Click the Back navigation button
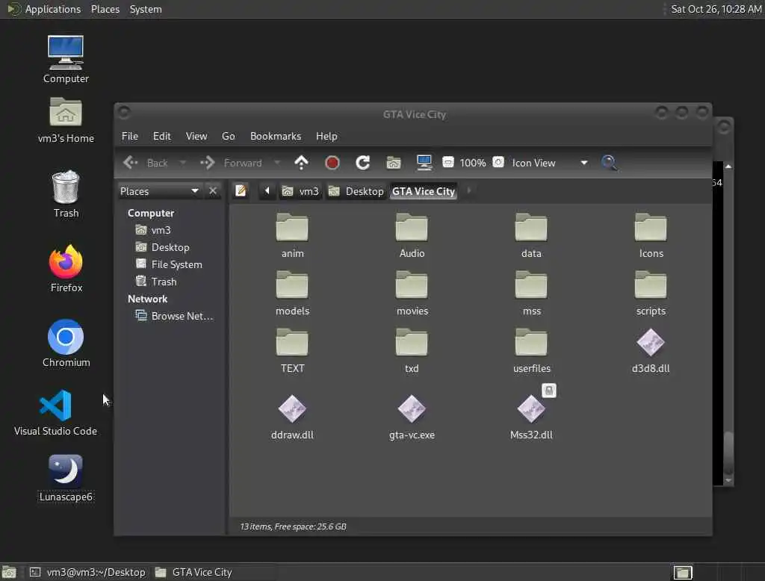This screenshot has height=581, width=765. pos(146,163)
